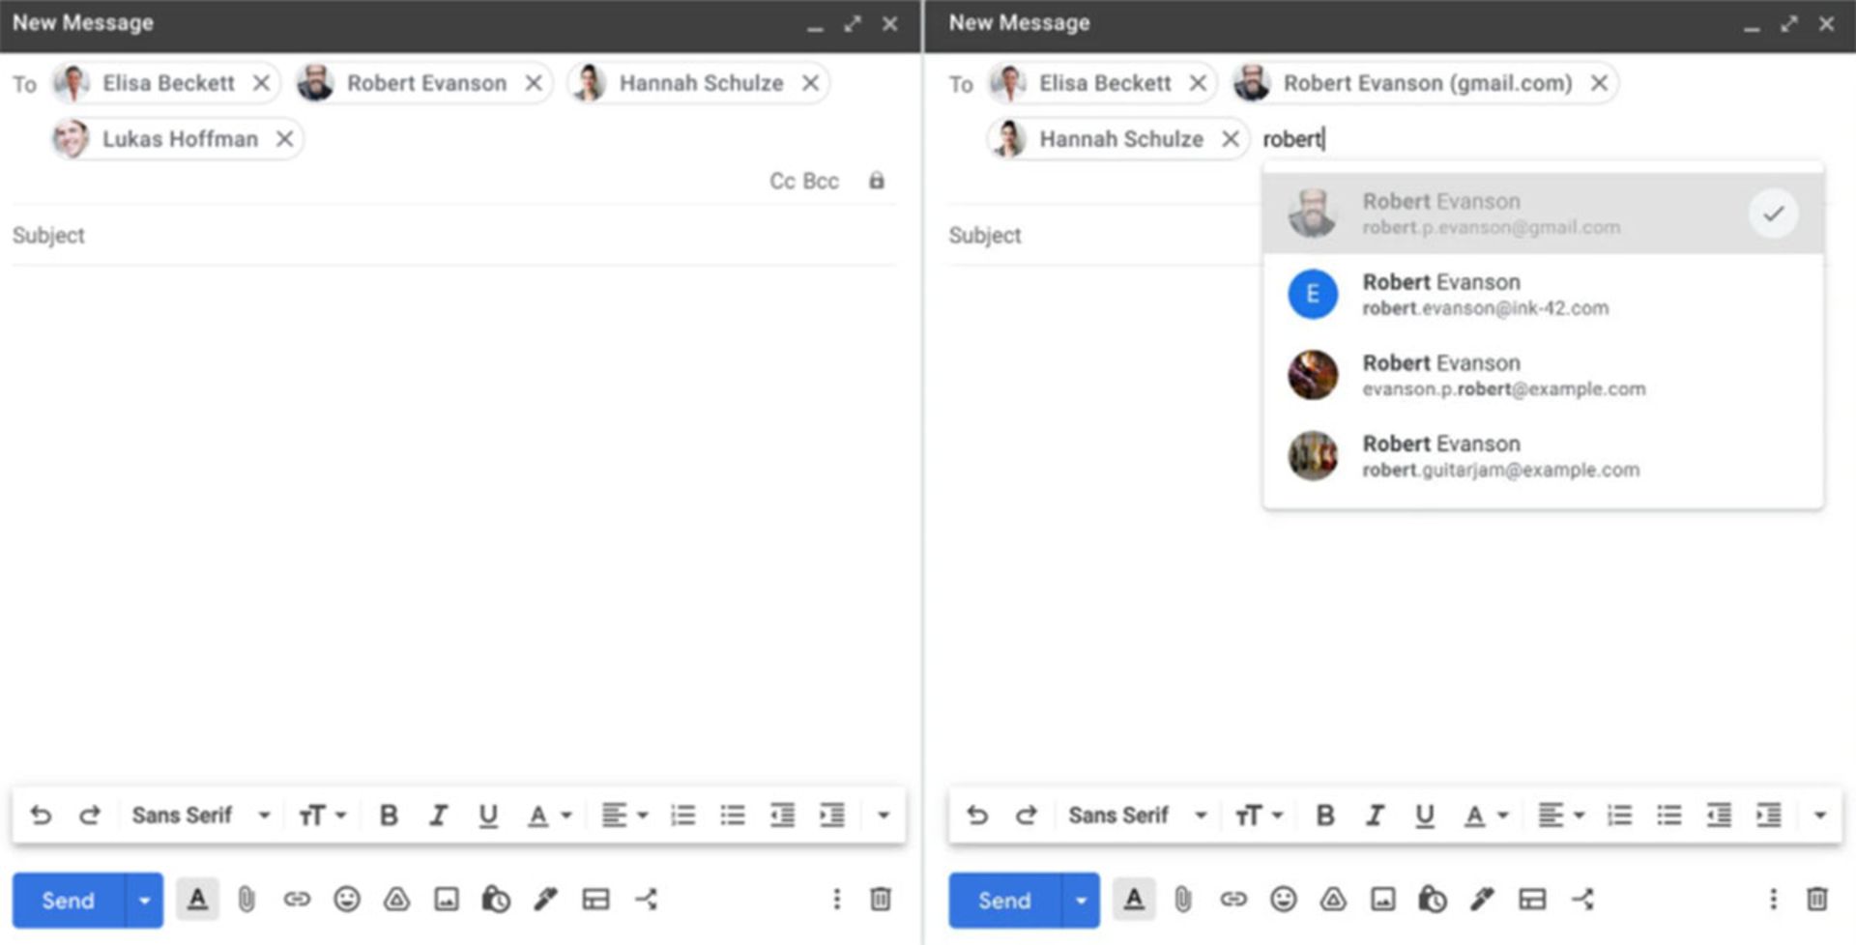Click Send button in left compose window
Image resolution: width=1856 pixels, height=945 pixels.
[x=68, y=901]
